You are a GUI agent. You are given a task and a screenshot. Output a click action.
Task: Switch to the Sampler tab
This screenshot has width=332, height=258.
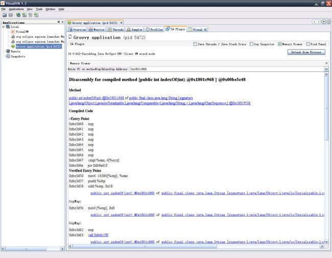[135, 30]
